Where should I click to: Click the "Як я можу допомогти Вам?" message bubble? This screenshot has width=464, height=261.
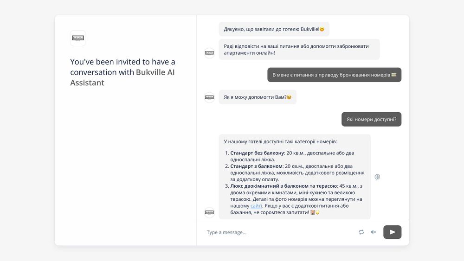[x=257, y=97]
